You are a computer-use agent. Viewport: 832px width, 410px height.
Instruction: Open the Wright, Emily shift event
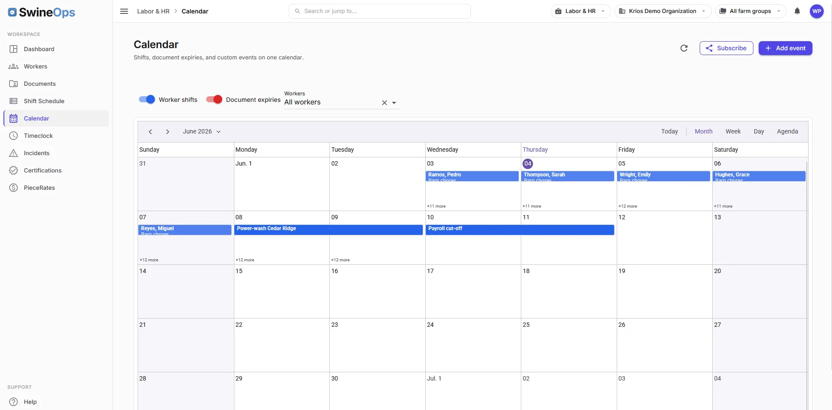(664, 176)
